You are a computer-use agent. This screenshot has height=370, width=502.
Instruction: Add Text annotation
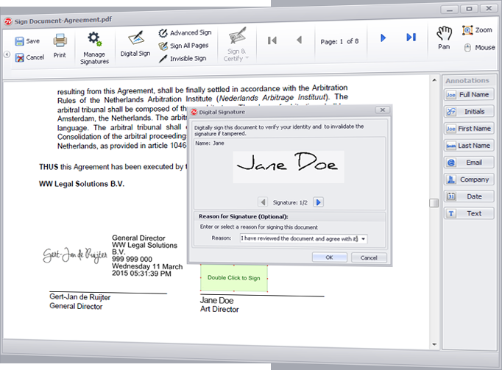click(469, 213)
